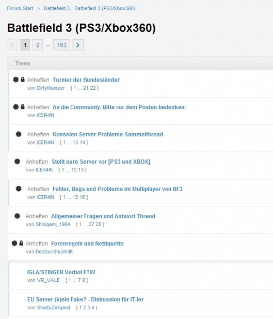Open page 28 of Allgemeiner Fragen thread

point(98,224)
